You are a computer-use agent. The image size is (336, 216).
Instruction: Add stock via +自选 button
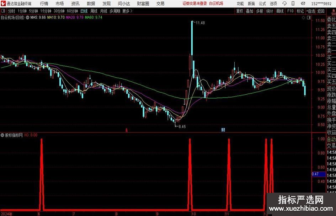310,11
